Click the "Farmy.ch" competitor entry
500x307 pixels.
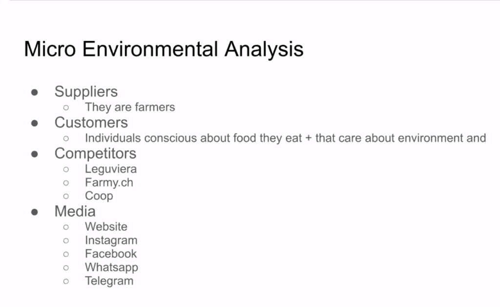click(109, 183)
